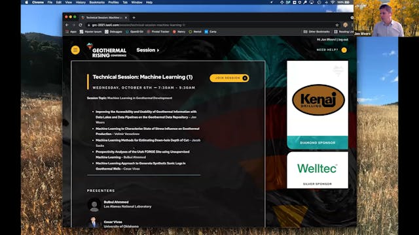Open the Edit menu
Viewport: 419px width, 235px height.
(x=59, y=2)
